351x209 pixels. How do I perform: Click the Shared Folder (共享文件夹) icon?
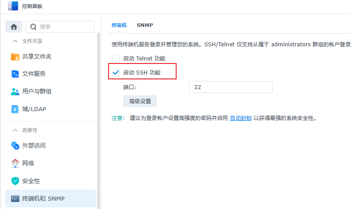[15, 57]
